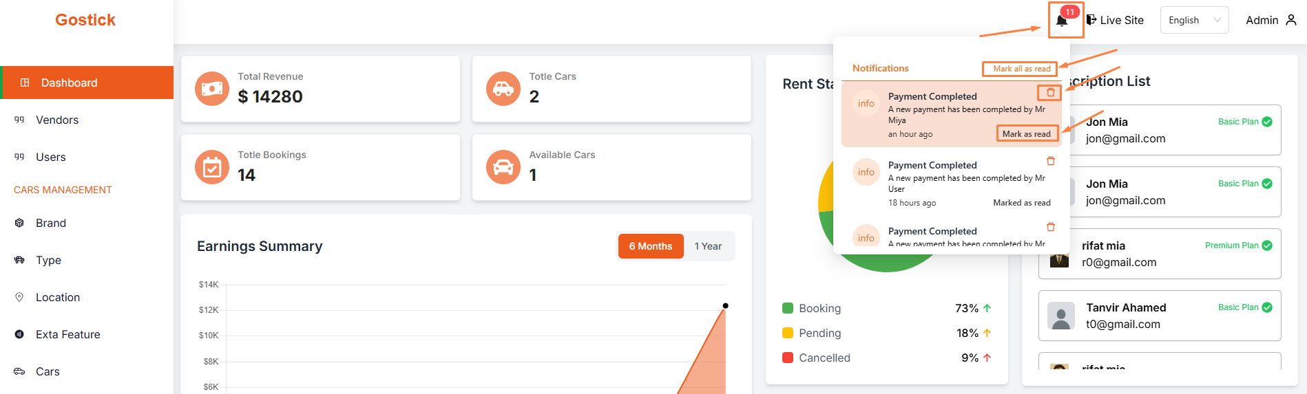
Task: Switch chart to 6 Months
Action: [x=650, y=246]
